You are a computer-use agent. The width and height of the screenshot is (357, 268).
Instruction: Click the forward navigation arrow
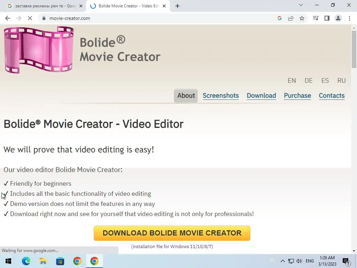pyautogui.click(x=19, y=18)
